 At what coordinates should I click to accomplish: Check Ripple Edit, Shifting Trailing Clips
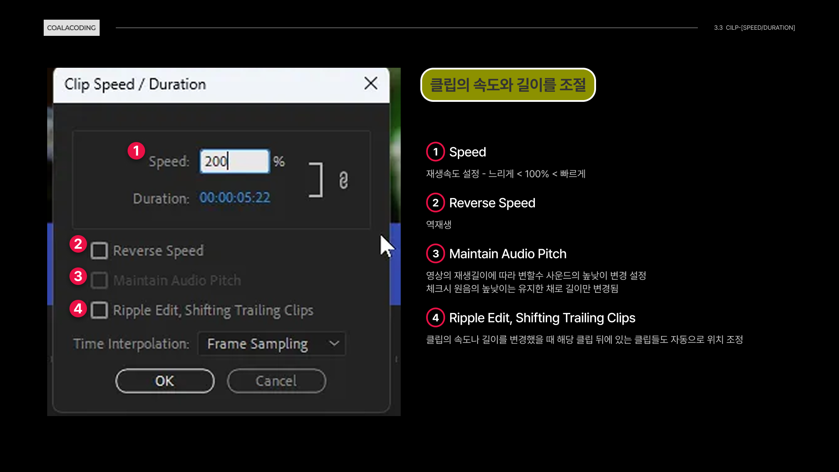pyautogui.click(x=99, y=310)
